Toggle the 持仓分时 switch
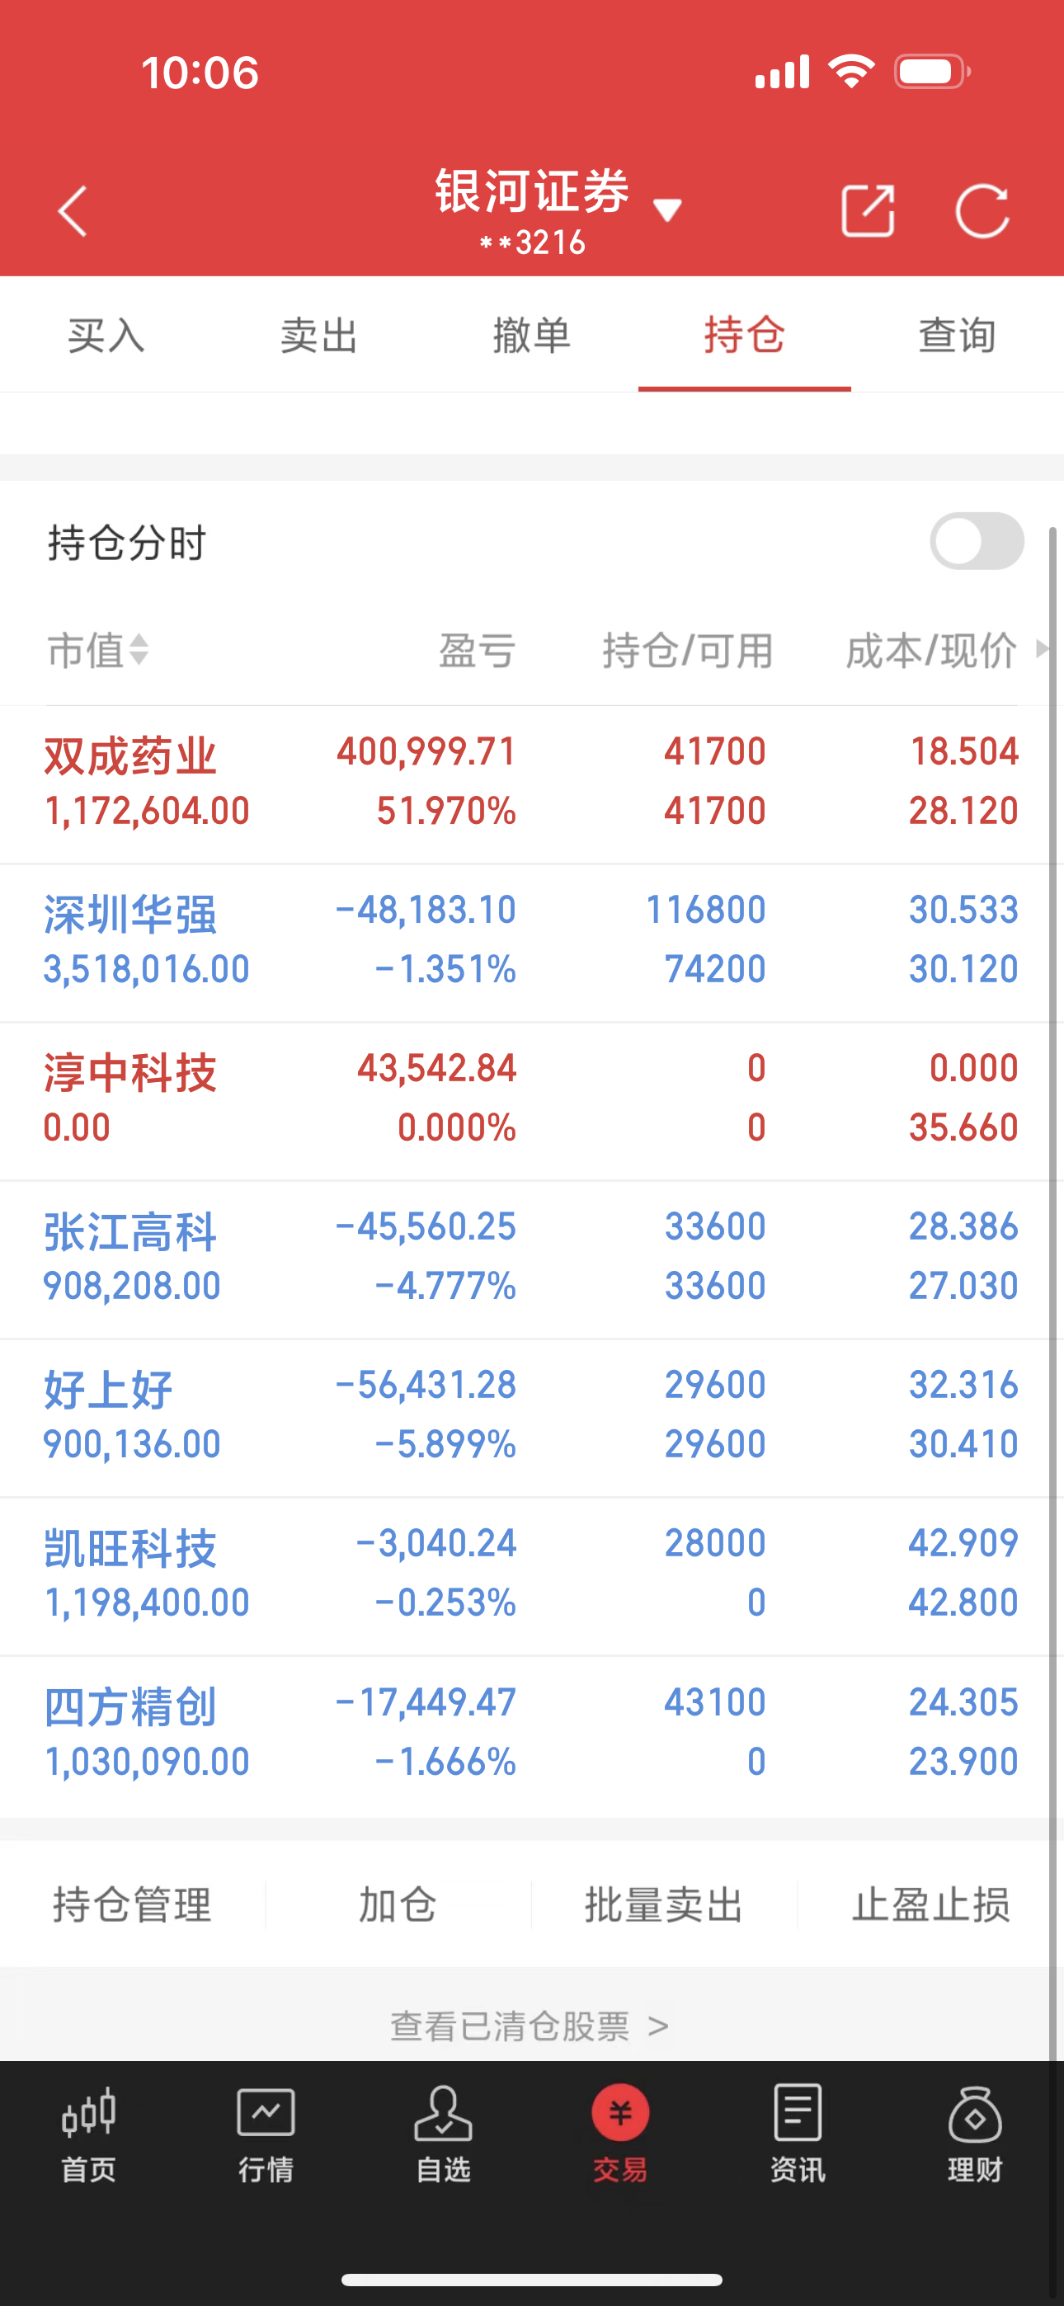 (977, 541)
